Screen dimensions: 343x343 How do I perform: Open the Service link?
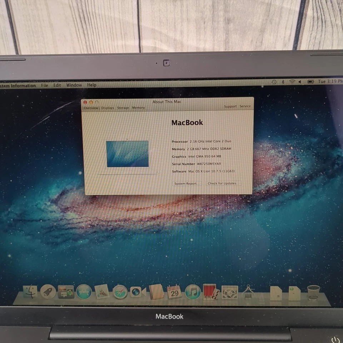pyautogui.click(x=245, y=106)
